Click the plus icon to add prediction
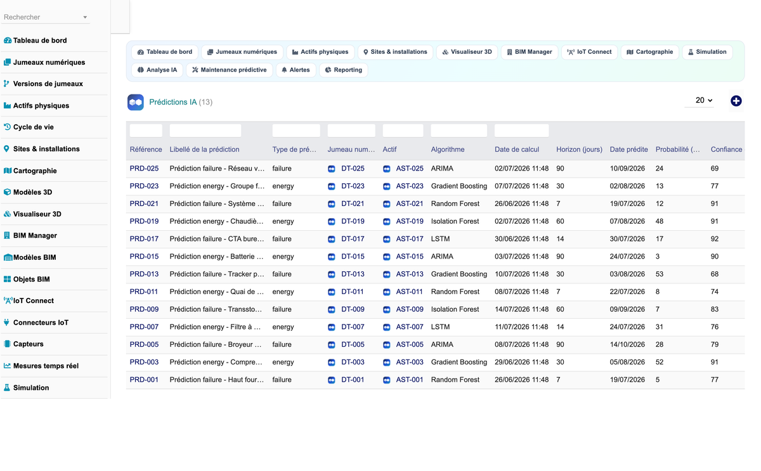The width and height of the screenshot is (761, 471). click(x=736, y=101)
